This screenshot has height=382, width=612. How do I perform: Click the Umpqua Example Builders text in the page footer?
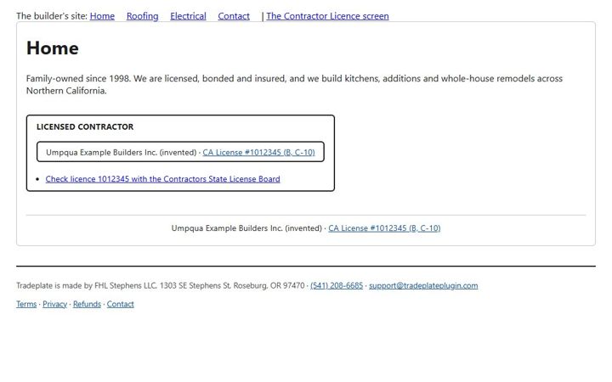(x=246, y=228)
